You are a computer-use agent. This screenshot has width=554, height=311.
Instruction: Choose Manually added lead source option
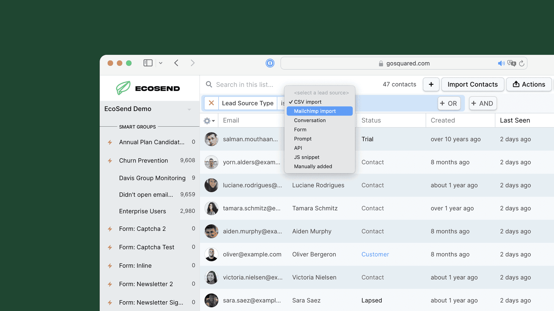(319, 166)
